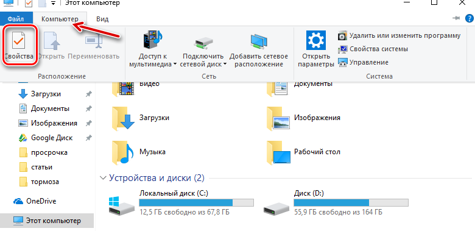Click text 12,5 ГБ свободно из 67,8 ГБ
This screenshot has width=475, height=231.
click(x=185, y=212)
